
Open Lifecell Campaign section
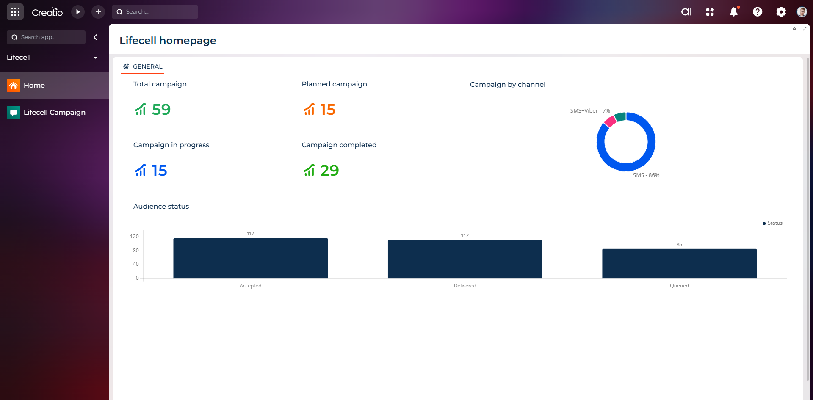coord(55,113)
